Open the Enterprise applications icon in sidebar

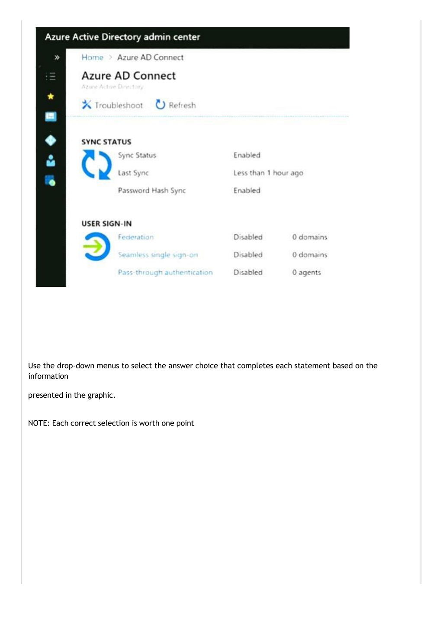pyautogui.click(x=51, y=181)
